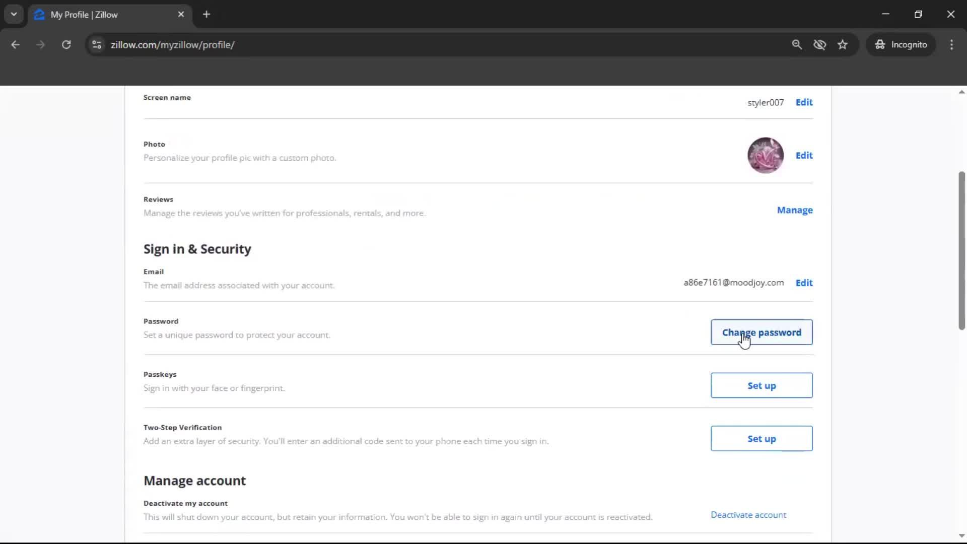Open a new browser tab
This screenshot has width=967, height=544.
coord(206,14)
